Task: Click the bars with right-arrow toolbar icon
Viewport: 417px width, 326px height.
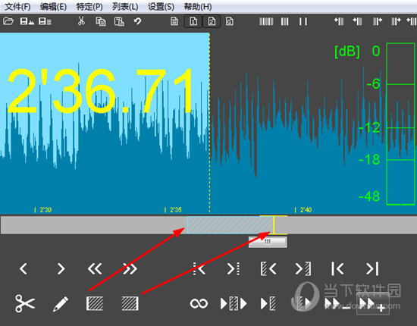Action: (x=396, y=21)
